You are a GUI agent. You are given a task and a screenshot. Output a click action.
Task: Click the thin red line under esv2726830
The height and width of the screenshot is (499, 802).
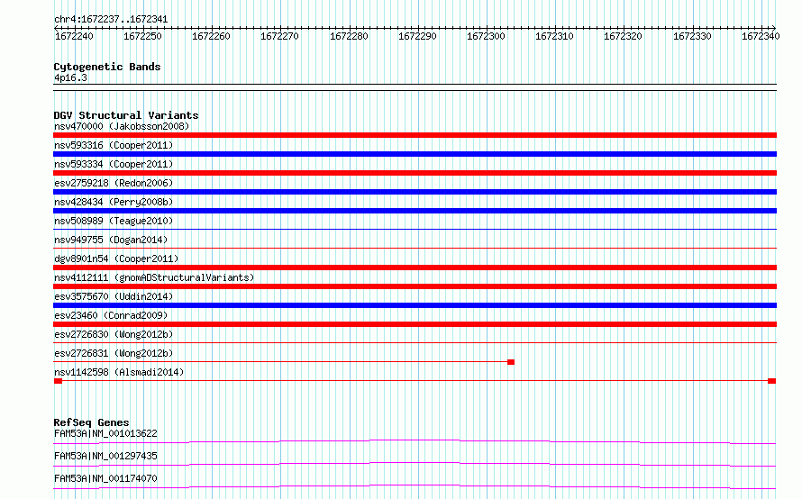point(415,342)
